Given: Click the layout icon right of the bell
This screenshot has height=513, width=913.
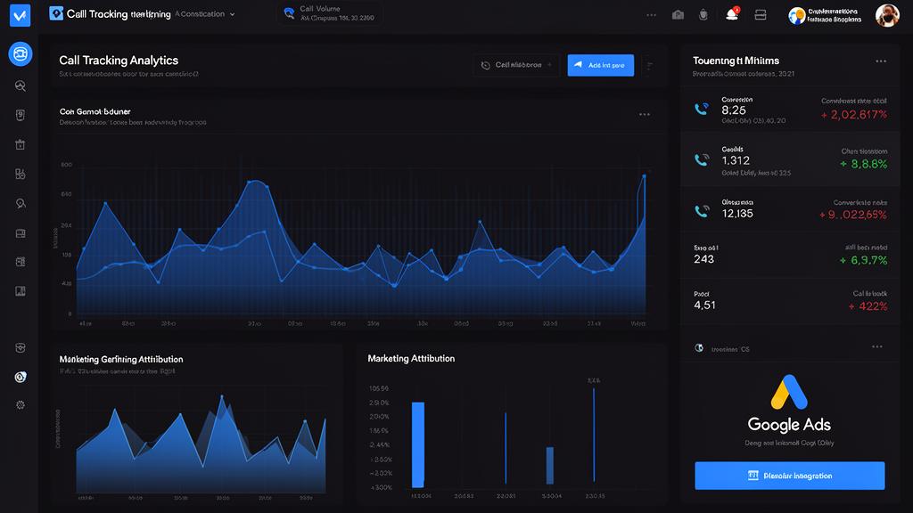Looking at the screenshot, I should (x=761, y=14).
